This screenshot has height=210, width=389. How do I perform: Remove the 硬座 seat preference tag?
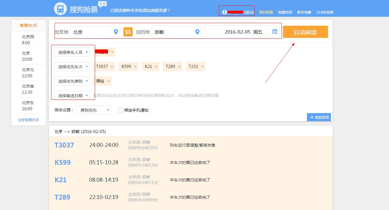pos(108,81)
